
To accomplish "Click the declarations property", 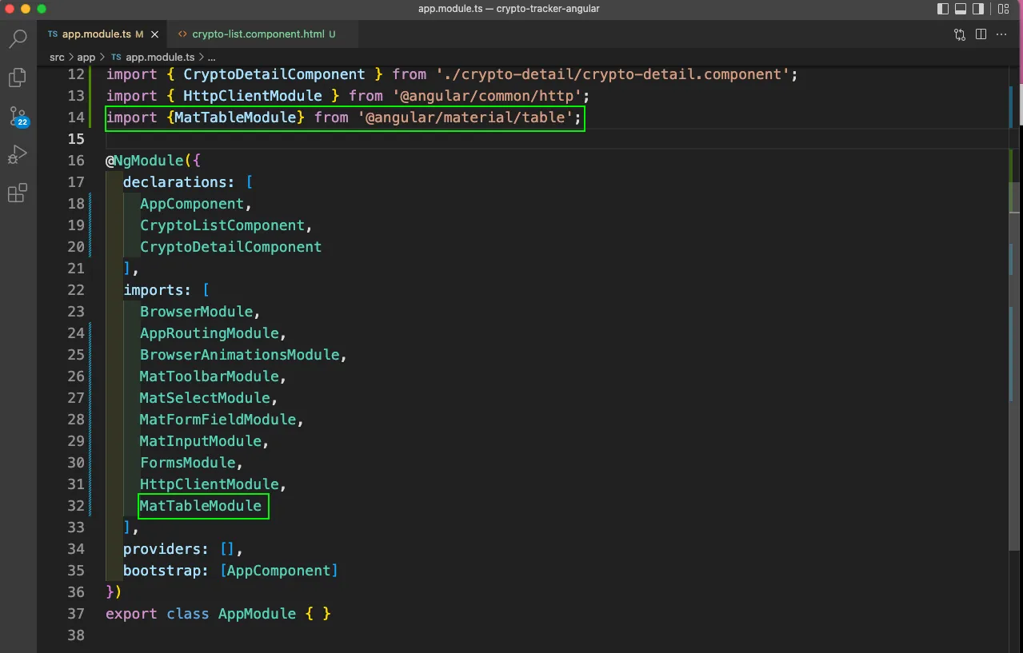I will point(175,182).
